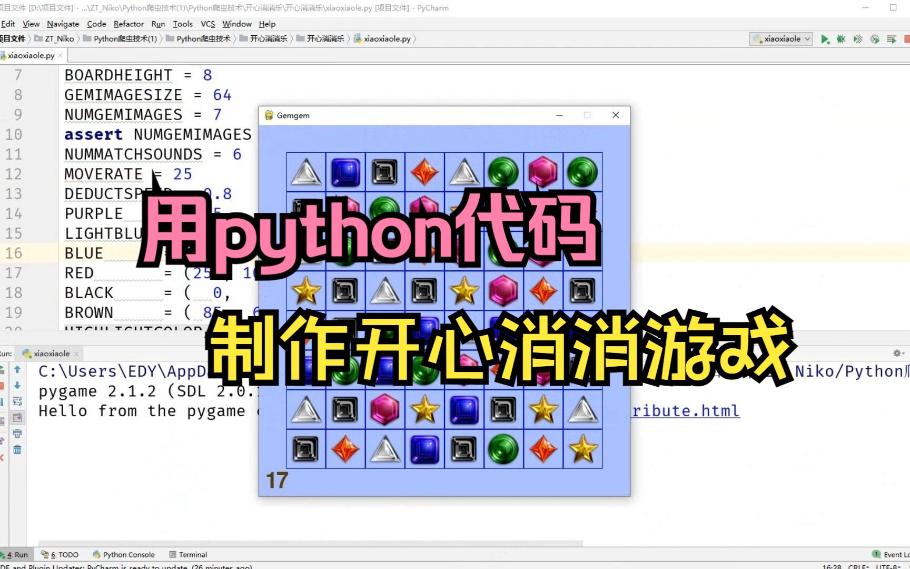
Task: Start debugging with the Debug icon
Action: tap(841, 38)
